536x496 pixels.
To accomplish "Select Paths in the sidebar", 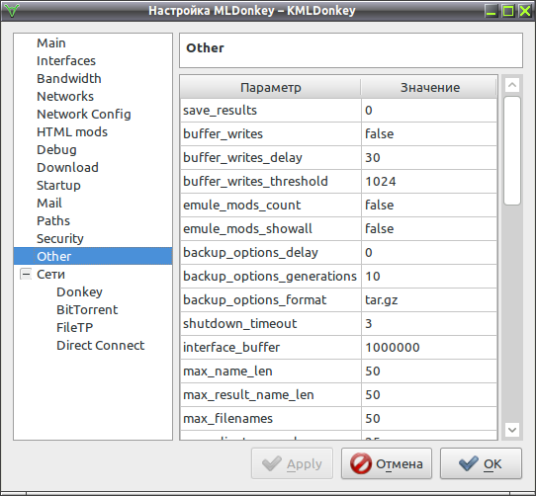I will coord(53,220).
